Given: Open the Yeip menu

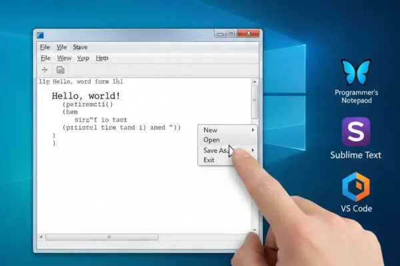Looking at the screenshot, I should pyautogui.click(x=83, y=59).
